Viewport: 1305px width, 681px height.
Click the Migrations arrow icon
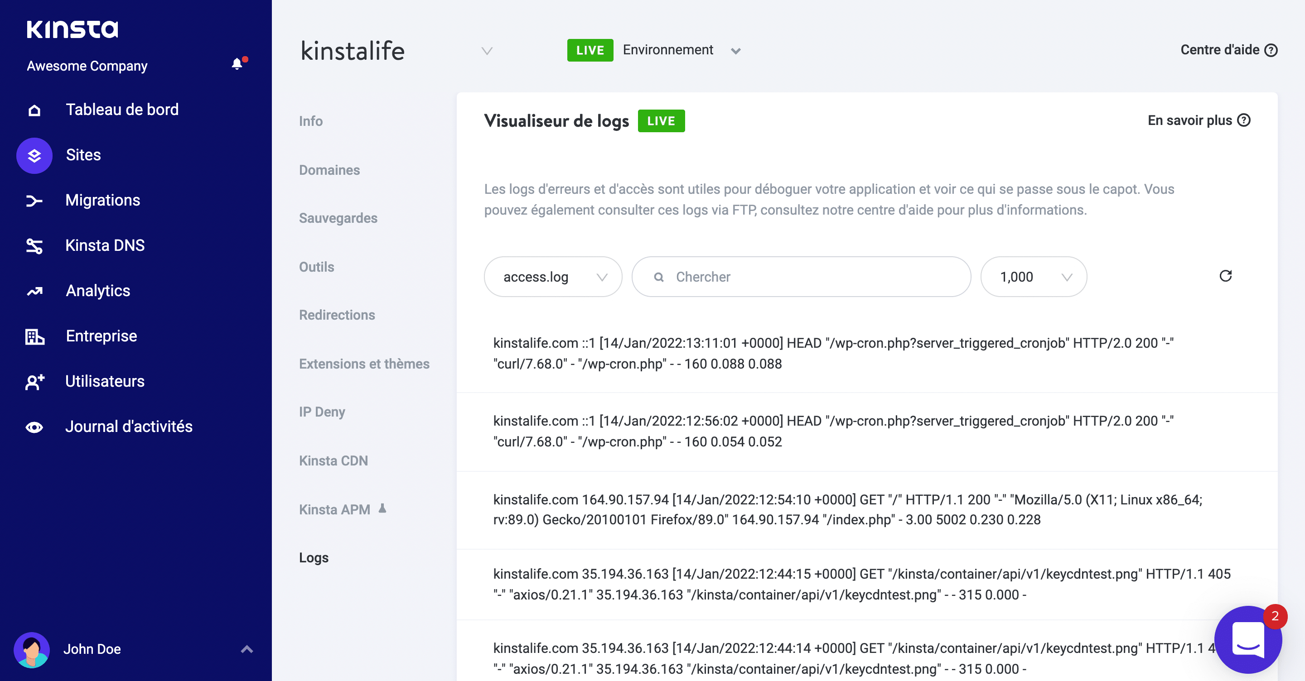coord(34,201)
